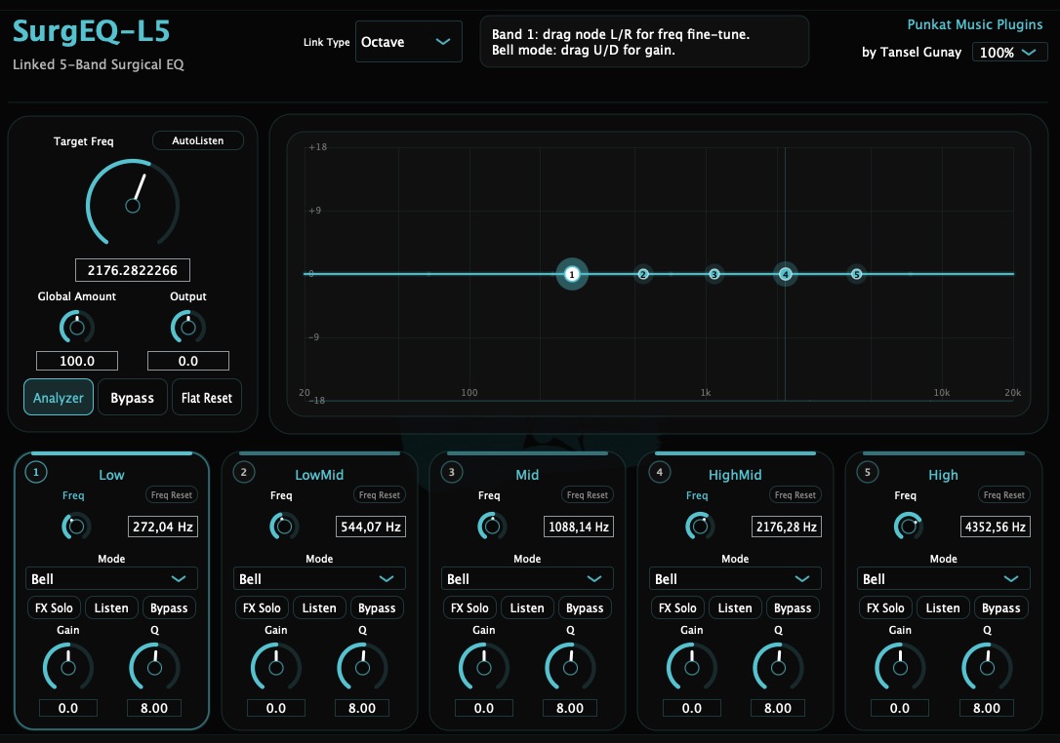Click Freq Reset on High band
Screen dimensions: 1060x743
coord(1004,495)
